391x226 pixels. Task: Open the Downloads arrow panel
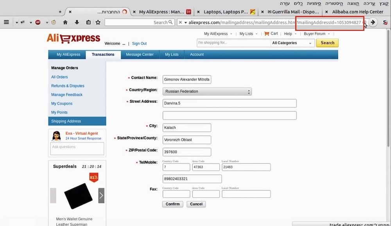pos(77,22)
